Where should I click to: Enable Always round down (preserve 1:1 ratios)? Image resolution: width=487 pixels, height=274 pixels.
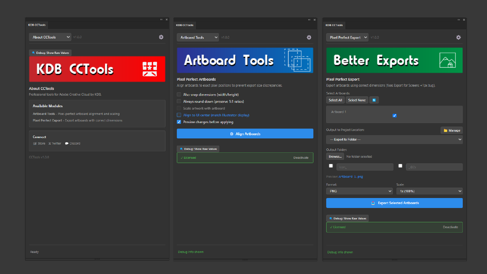[179, 101]
